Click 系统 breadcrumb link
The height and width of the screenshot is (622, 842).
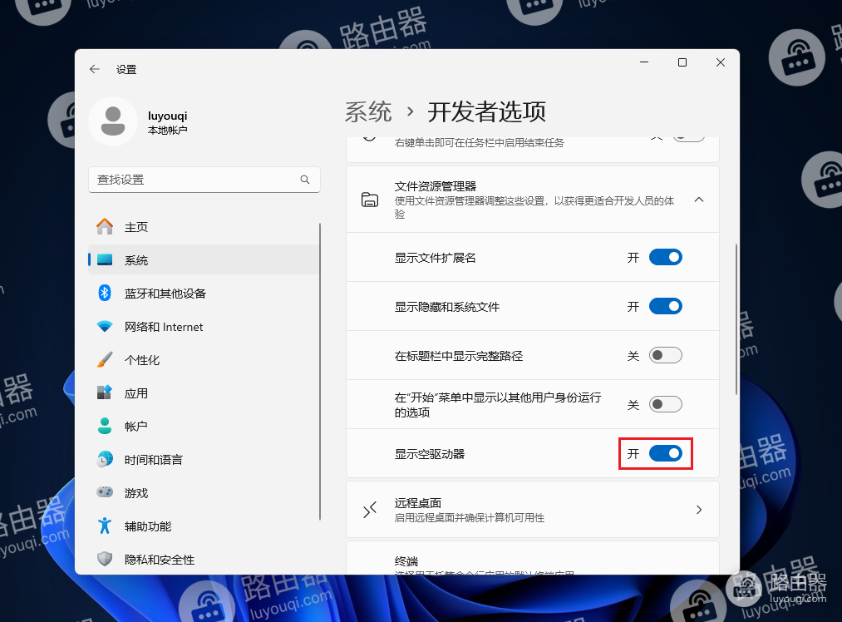point(368,111)
